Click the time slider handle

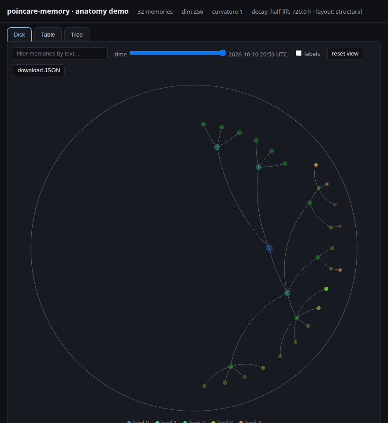coord(222,53)
